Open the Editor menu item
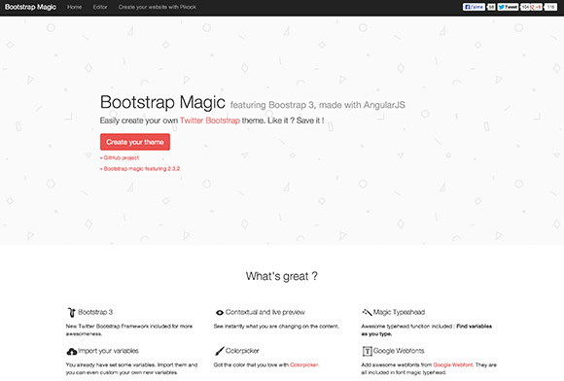Image resolution: width=564 pixels, height=381 pixels. tap(100, 7)
